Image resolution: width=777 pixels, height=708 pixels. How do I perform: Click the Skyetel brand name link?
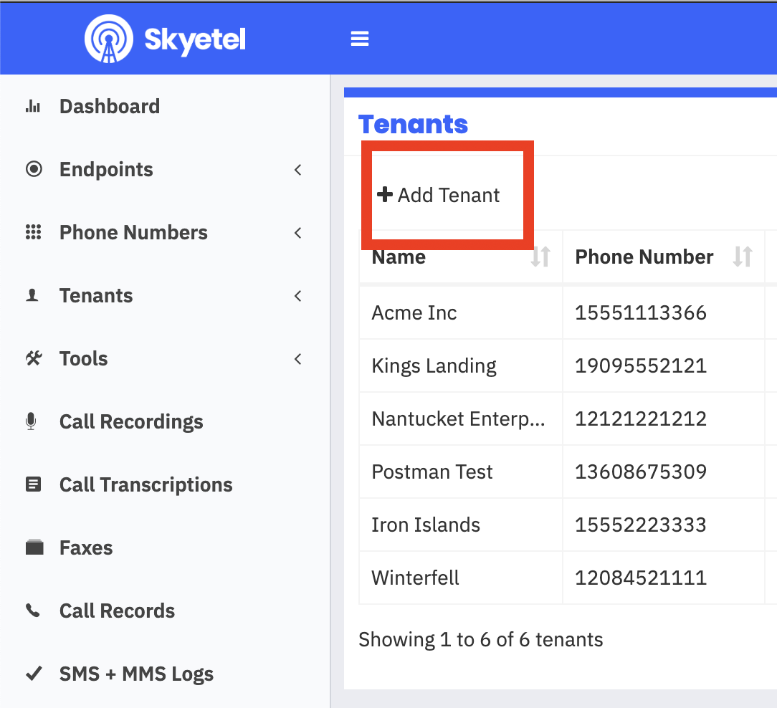coord(195,39)
